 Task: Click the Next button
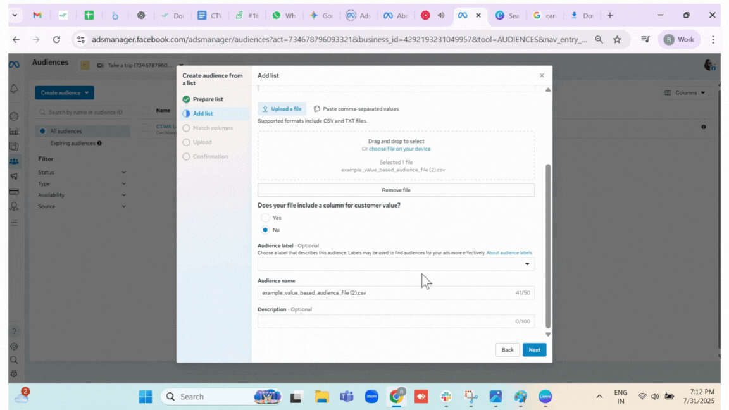coord(534,350)
